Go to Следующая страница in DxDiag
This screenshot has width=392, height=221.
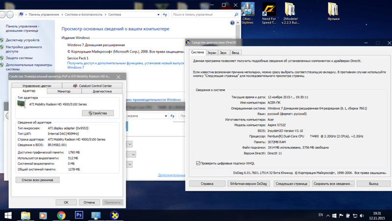tap(292, 184)
